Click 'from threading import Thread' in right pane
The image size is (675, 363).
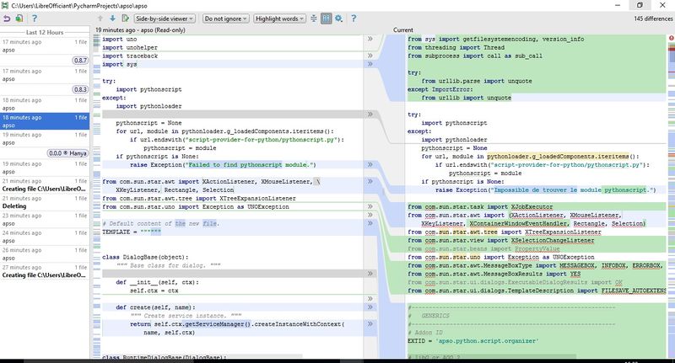[456, 47]
